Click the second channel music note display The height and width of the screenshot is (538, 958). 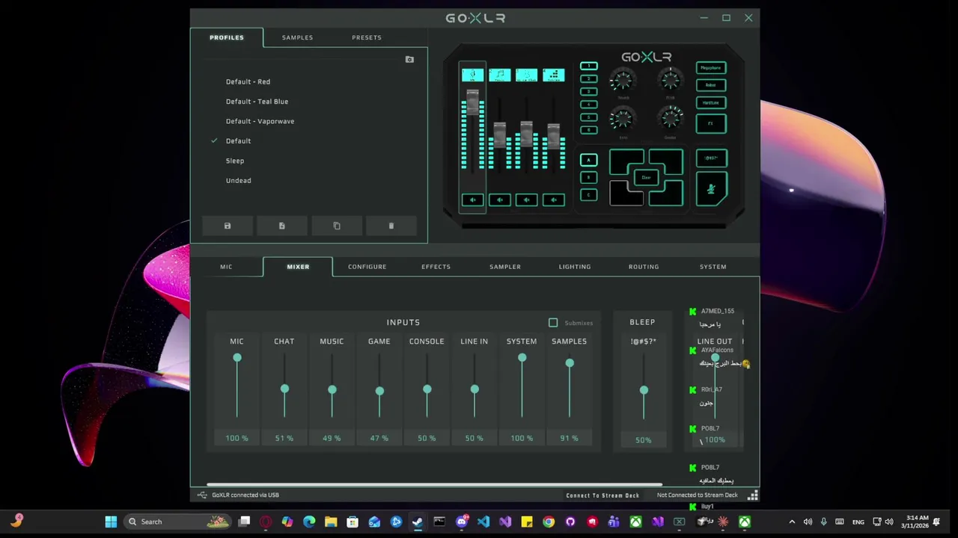(499, 75)
